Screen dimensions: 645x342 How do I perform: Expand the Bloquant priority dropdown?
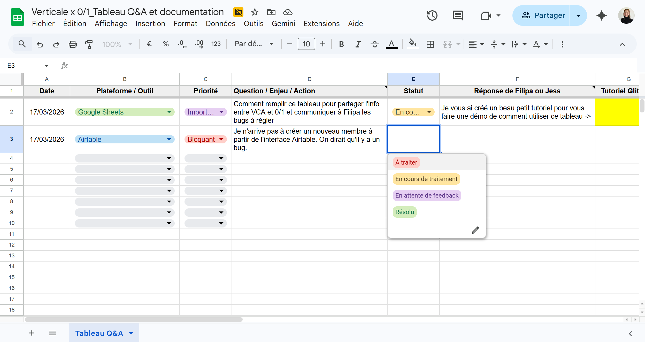tap(221, 139)
